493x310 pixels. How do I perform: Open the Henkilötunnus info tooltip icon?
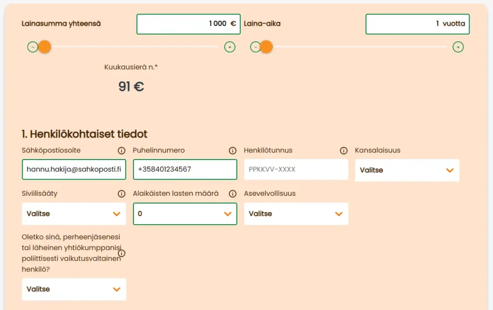[344, 150]
